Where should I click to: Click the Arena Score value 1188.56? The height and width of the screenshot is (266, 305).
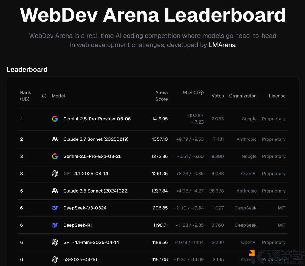click(160, 242)
